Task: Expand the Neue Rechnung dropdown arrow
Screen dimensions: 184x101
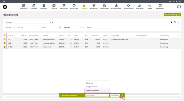Action: pyautogui.click(x=179, y=15)
